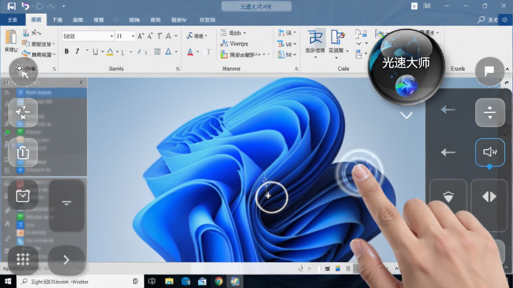Open the grid dots overlay button
This screenshot has height=288, width=513.
pyautogui.click(x=23, y=259)
